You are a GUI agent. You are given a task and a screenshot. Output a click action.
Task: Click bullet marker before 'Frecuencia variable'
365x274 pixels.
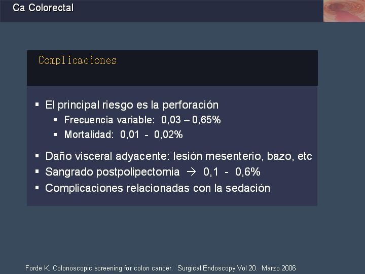click(x=55, y=120)
